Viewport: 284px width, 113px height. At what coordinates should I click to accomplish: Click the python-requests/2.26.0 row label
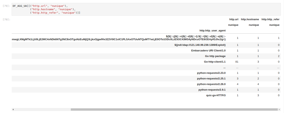pyautogui.click(x=211, y=84)
